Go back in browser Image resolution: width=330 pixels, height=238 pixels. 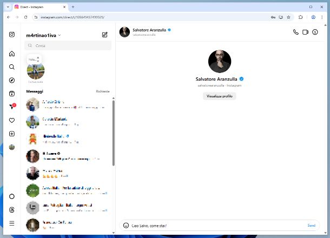tap(9, 17)
